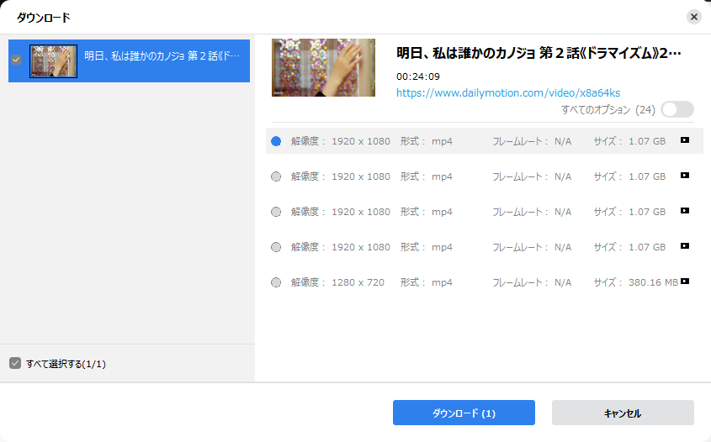The width and height of the screenshot is (711, 442).
Task: Open the dailymotion.com video link
Action: pos(508,92)
